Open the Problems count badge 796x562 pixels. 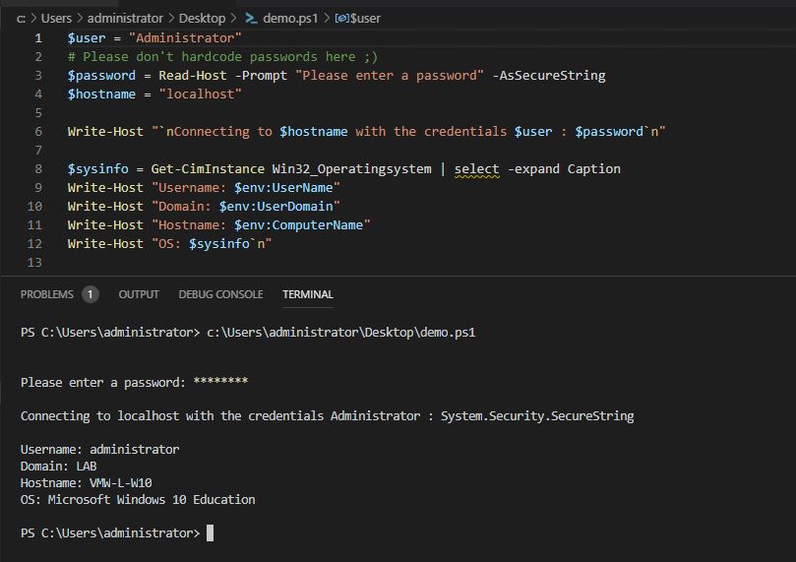point(90,294)
